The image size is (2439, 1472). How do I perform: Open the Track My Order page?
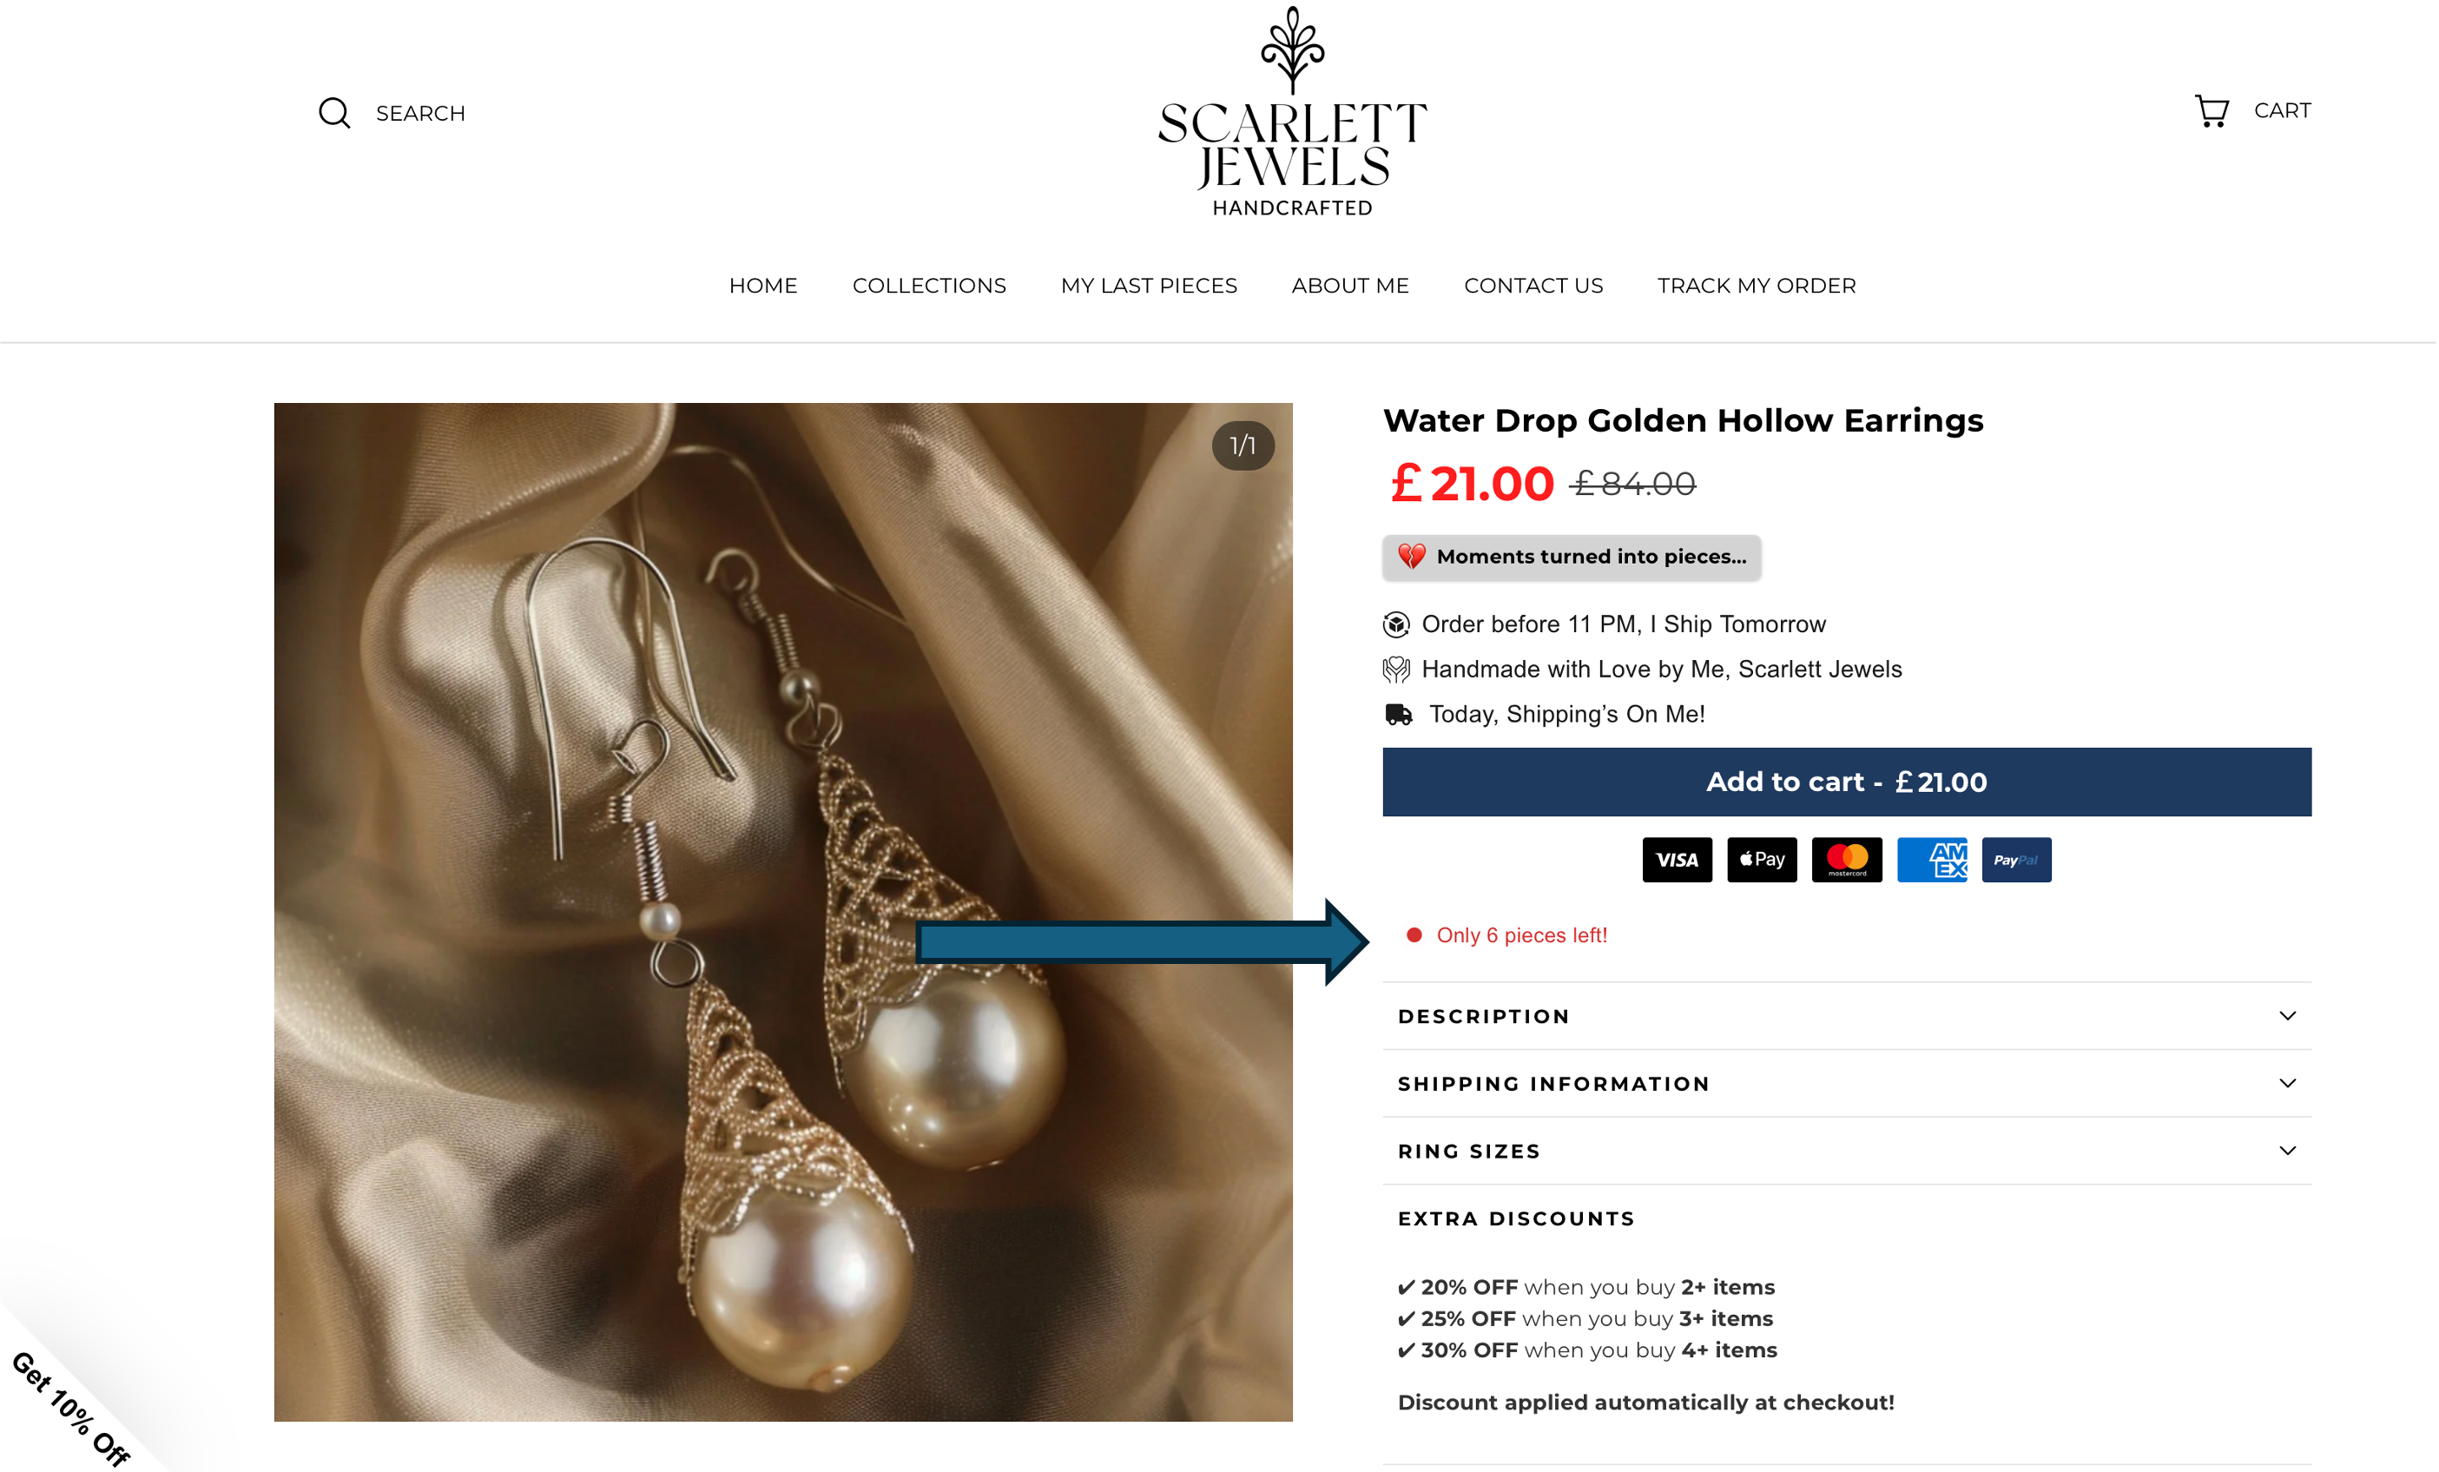1757,286
